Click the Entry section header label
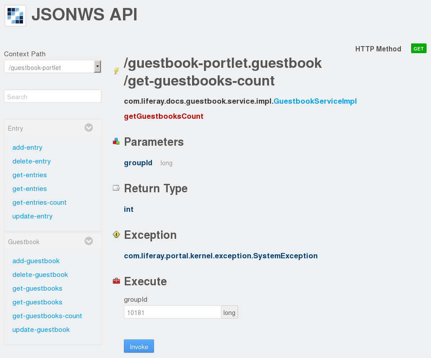Viewport: 431px width, 358px height. click(x=15, y=128)
